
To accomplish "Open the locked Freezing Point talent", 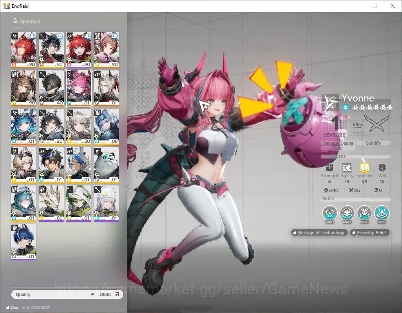I will [370, 233].
